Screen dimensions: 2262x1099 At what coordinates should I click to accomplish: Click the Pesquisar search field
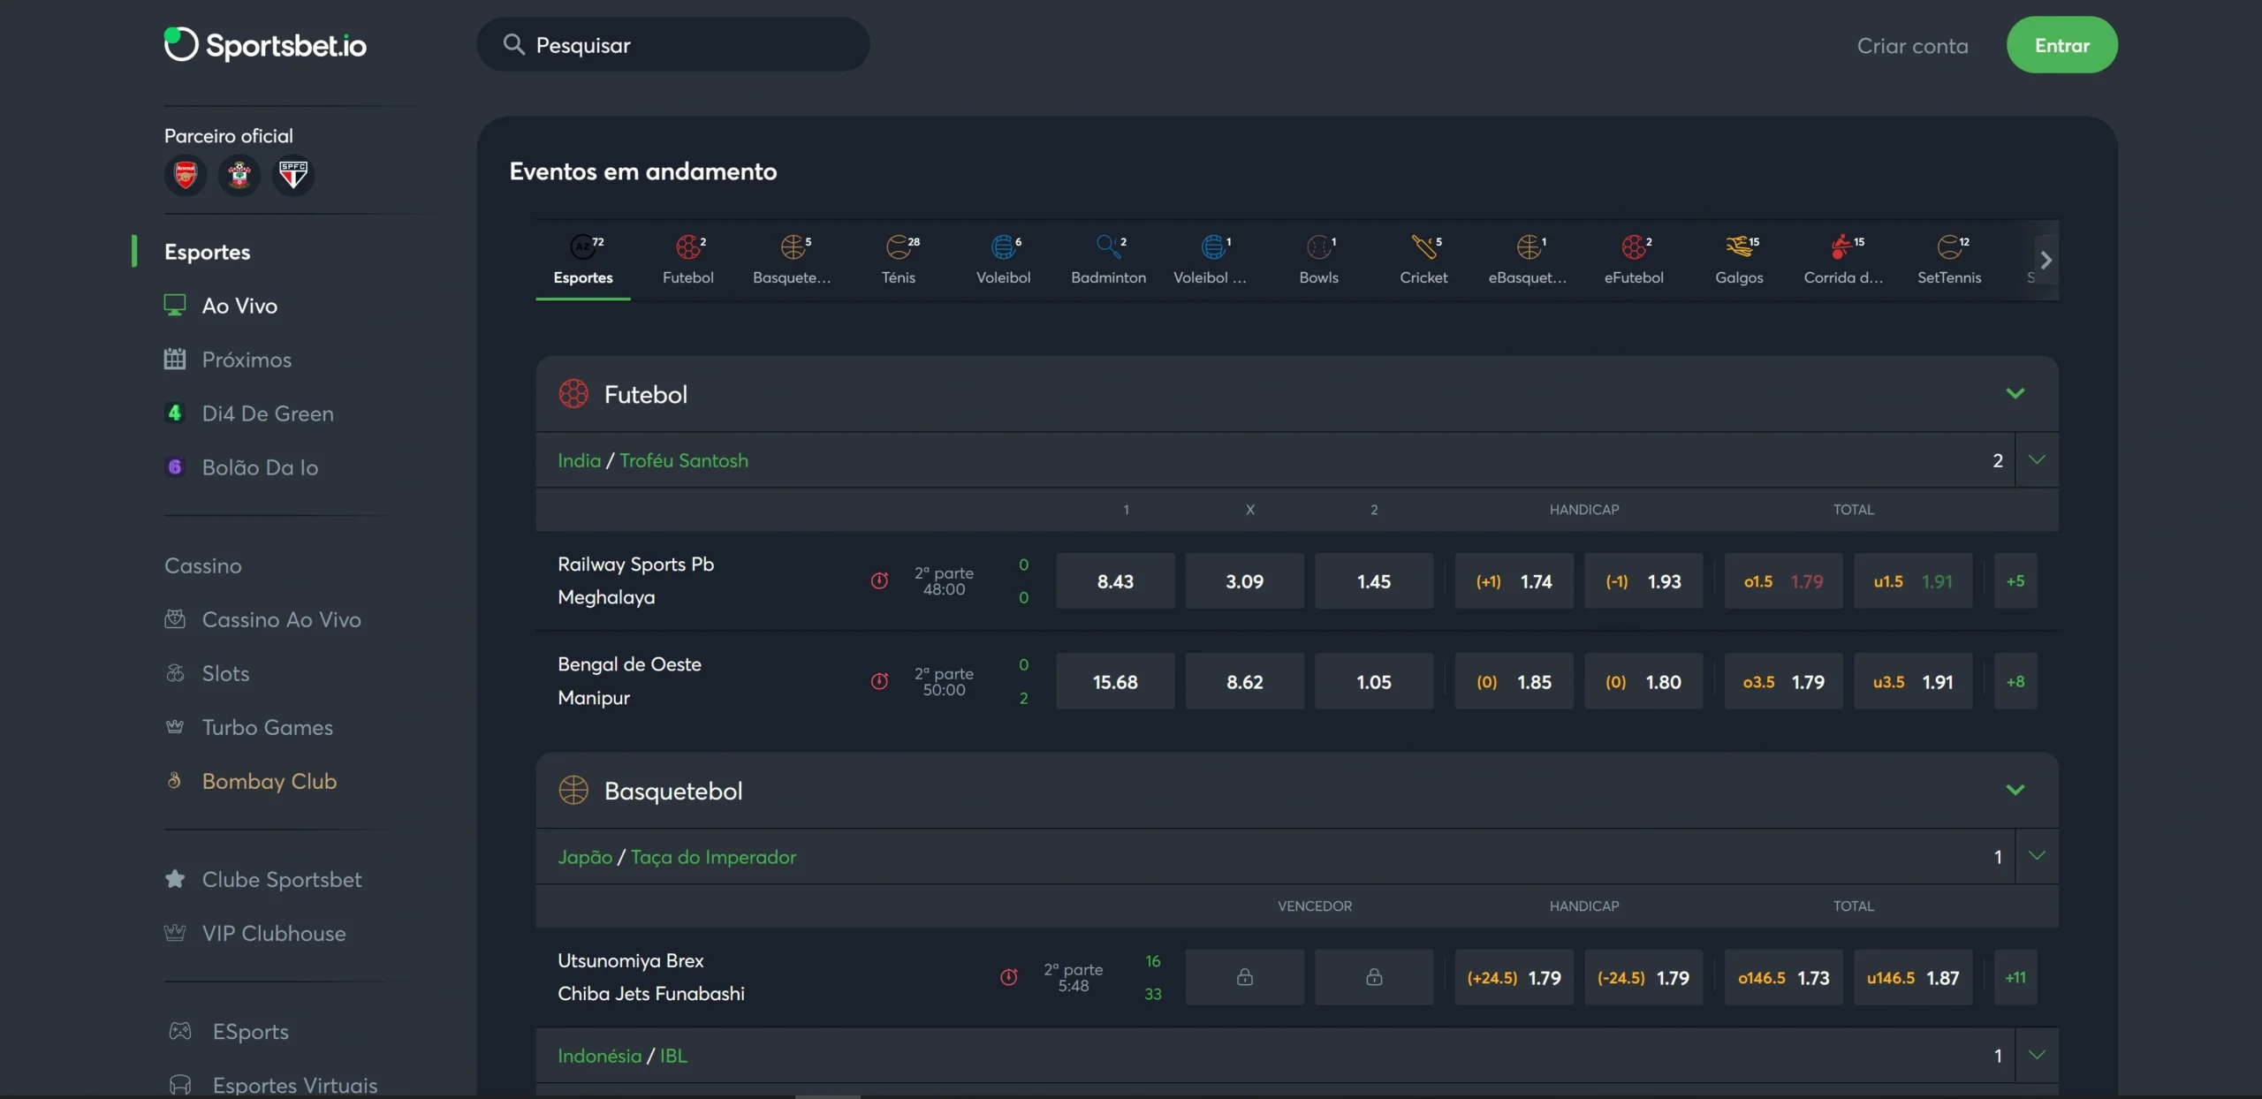pos(673,44)
